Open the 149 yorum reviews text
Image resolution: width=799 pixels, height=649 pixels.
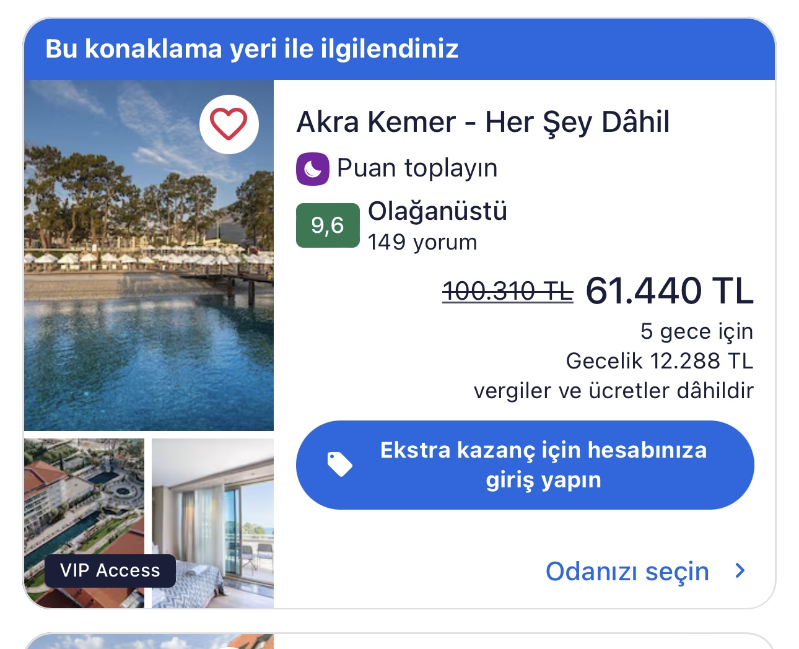[x=422, y=242]
